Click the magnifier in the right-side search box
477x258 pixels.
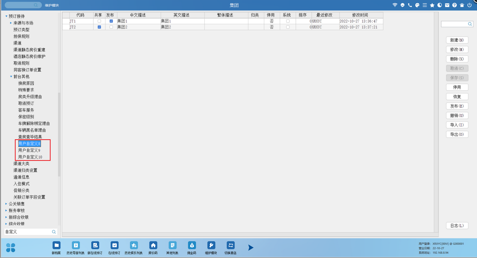click(470, 24)
